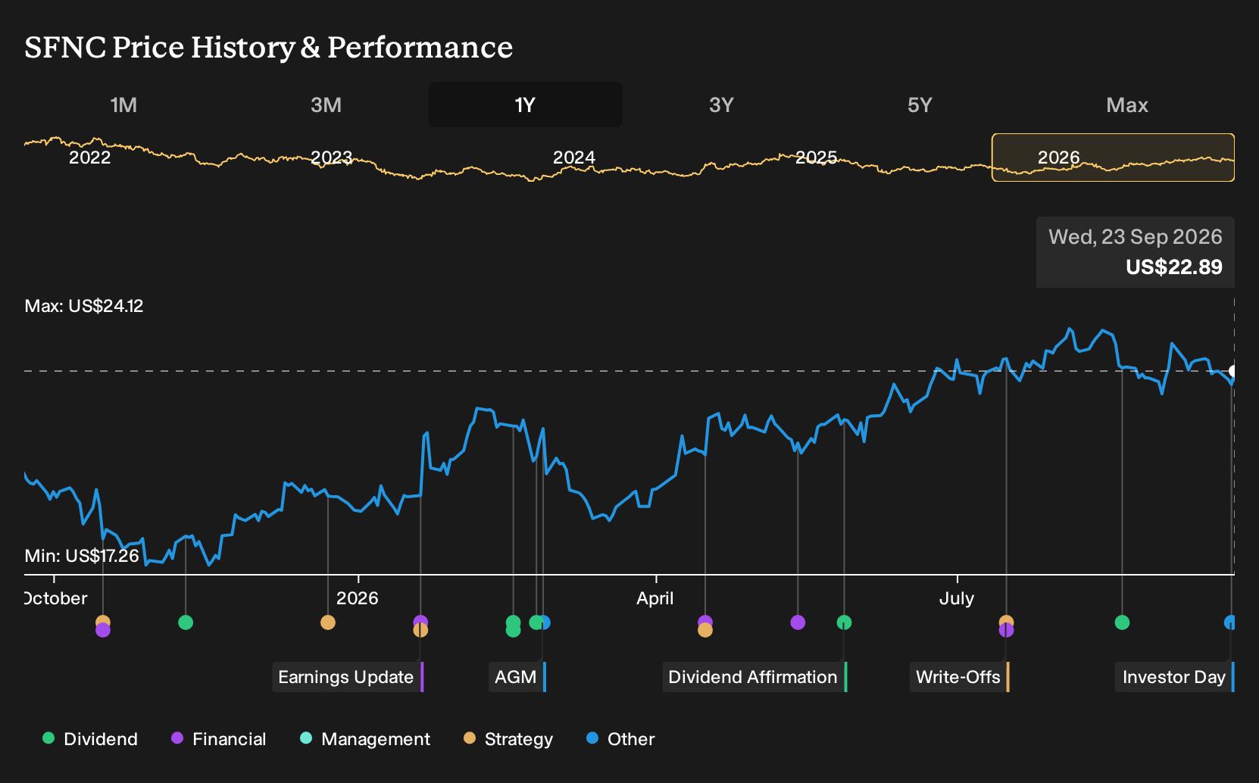1259x783 pixels.
Task: Click the blue Other marker above AGM
Action: click(x=545, y=622)
